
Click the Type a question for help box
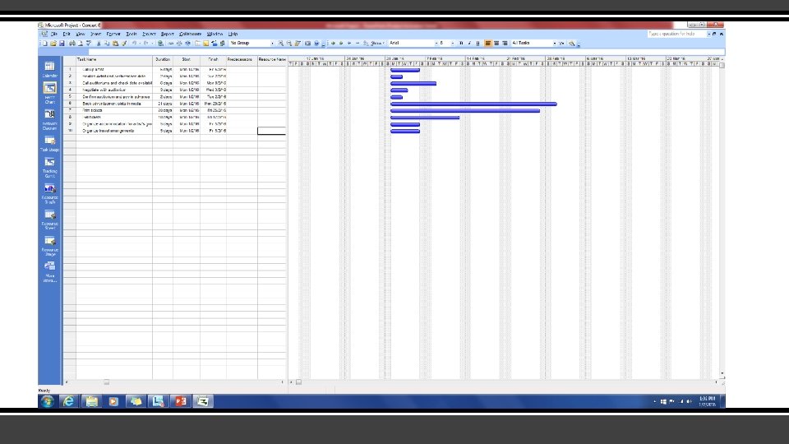click(676, 34)
